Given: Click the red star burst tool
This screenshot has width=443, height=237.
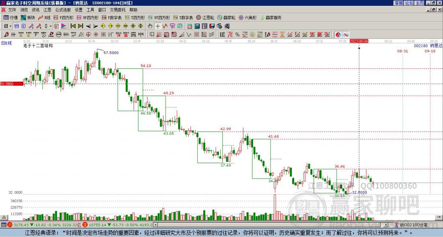Looking at the screenshot, I should click(96, 35).
